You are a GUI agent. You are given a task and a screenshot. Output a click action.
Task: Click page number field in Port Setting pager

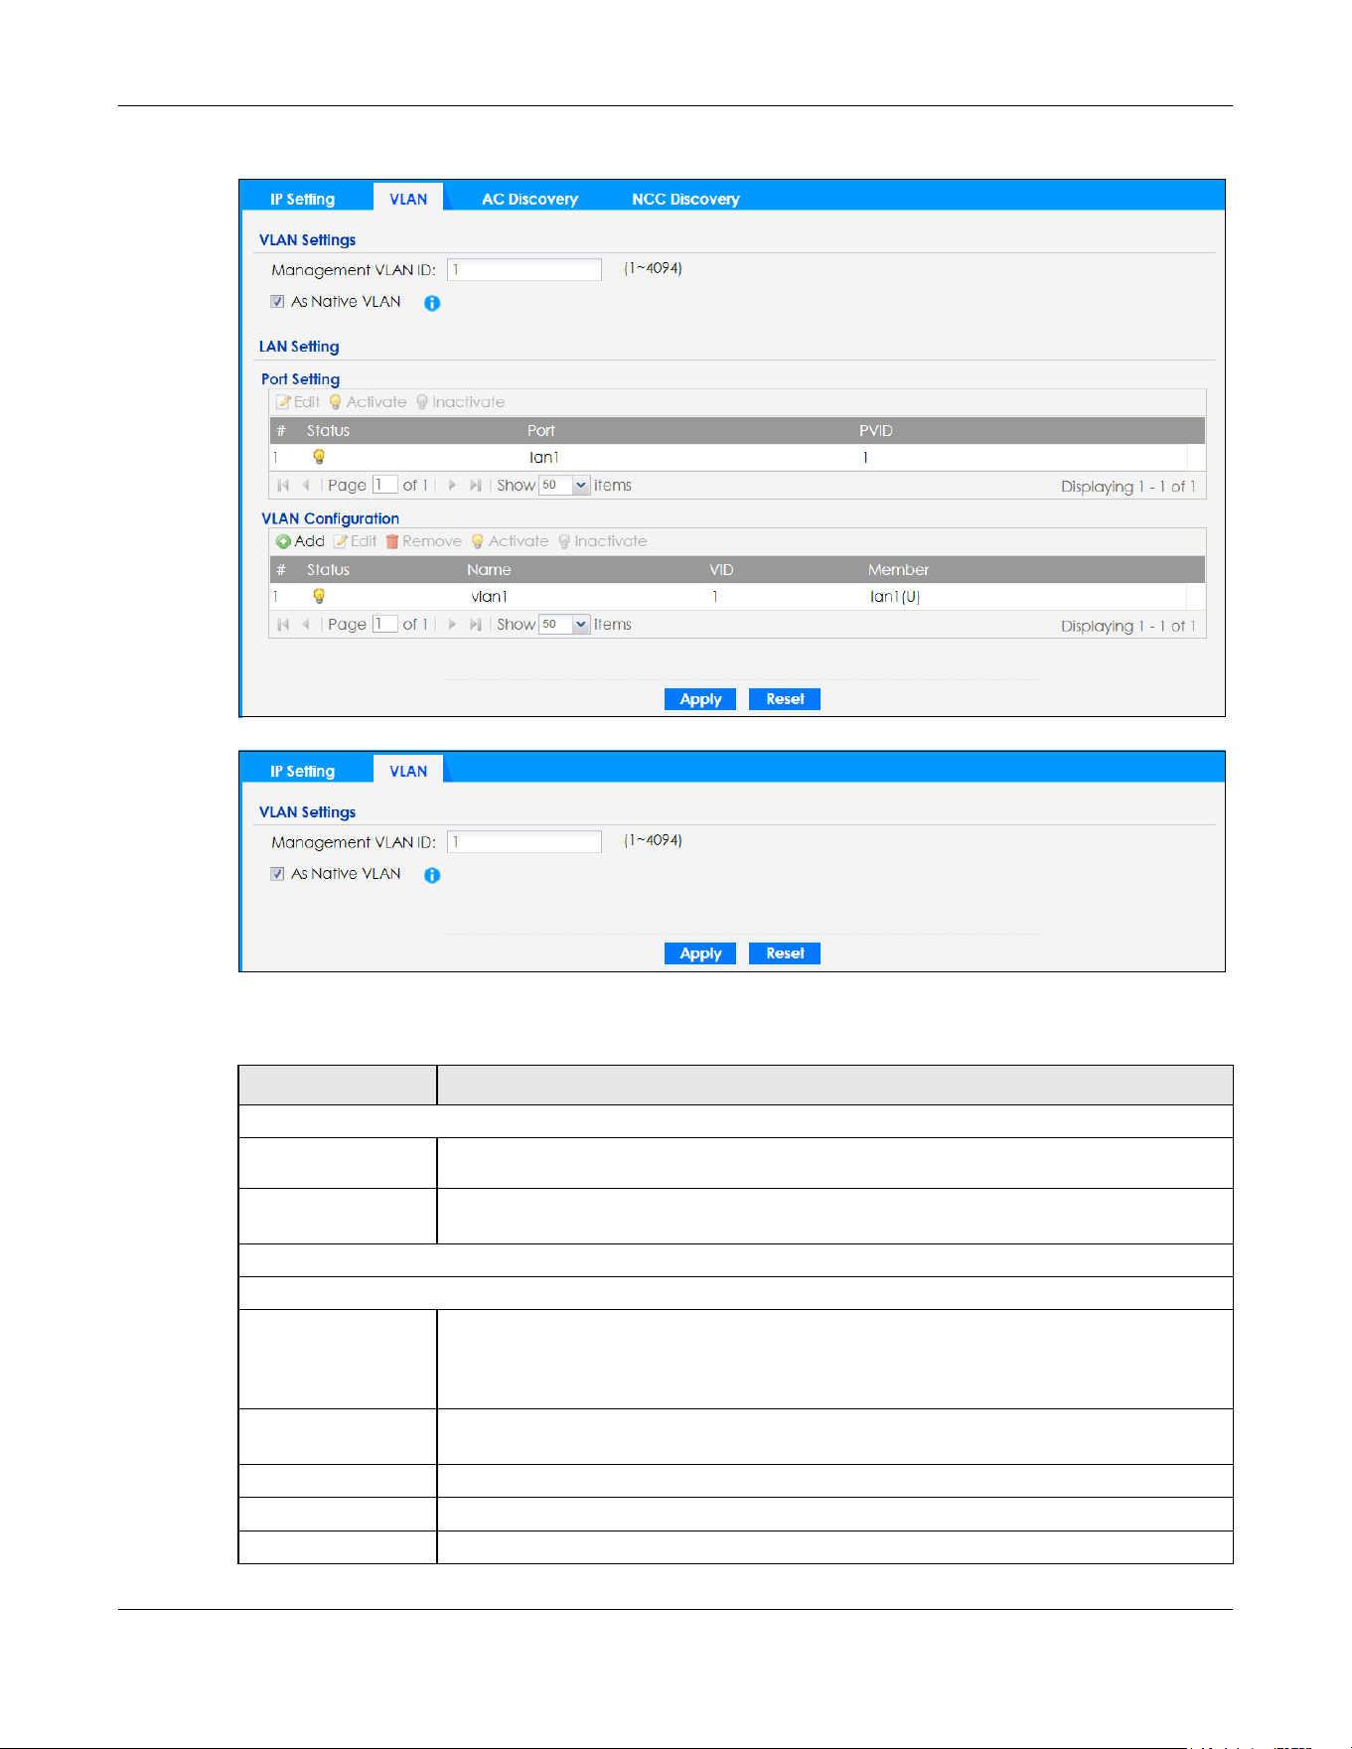385,485
